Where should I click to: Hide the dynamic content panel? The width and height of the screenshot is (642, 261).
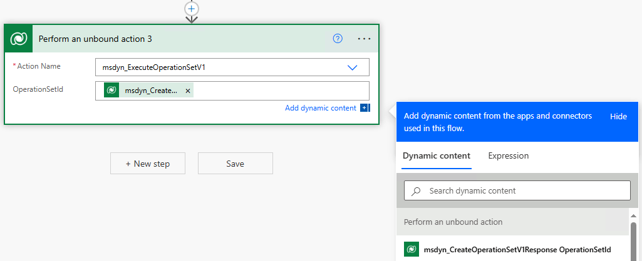(x=618, y=116)
